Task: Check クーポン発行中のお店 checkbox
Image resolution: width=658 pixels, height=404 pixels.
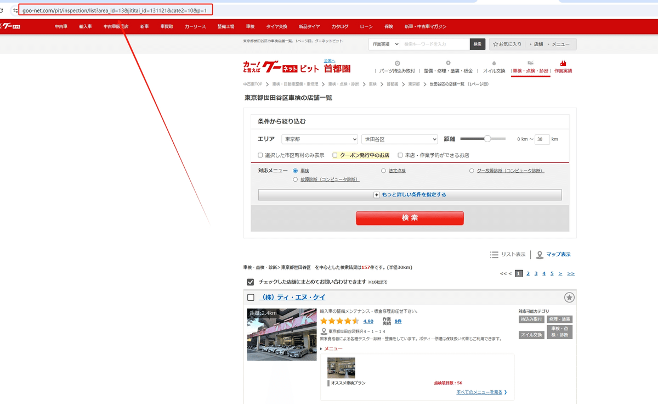Action: point(335,155)
